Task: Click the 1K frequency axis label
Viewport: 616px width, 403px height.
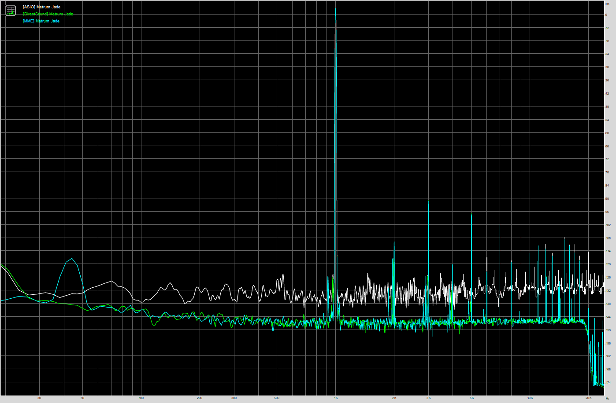Action: pyautogui.click(x=336, y=398)
